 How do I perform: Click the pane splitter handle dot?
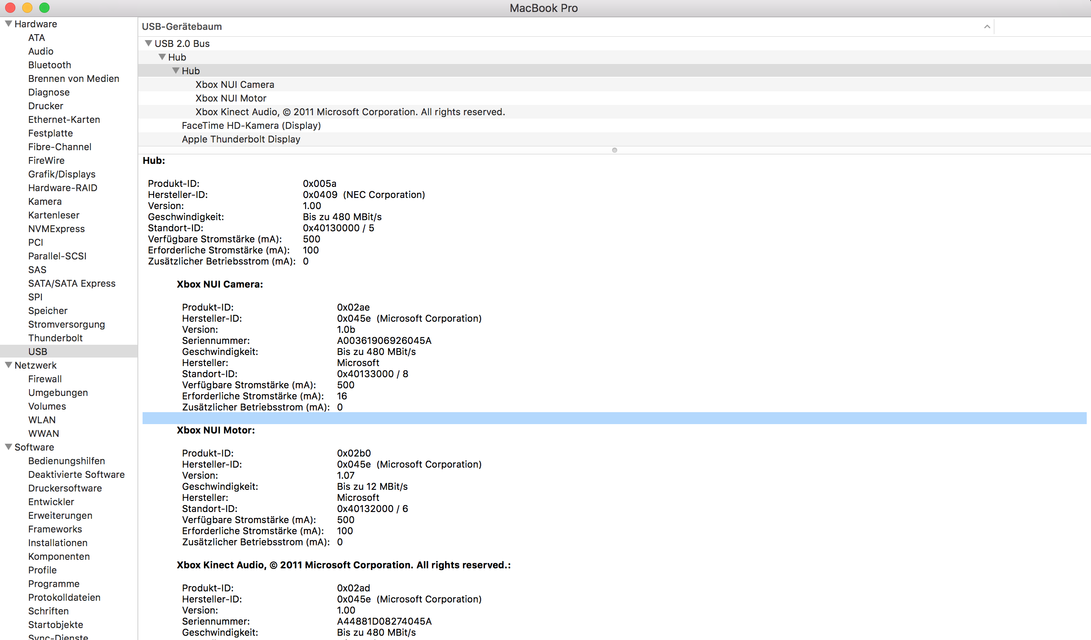[x=614, y=150]
